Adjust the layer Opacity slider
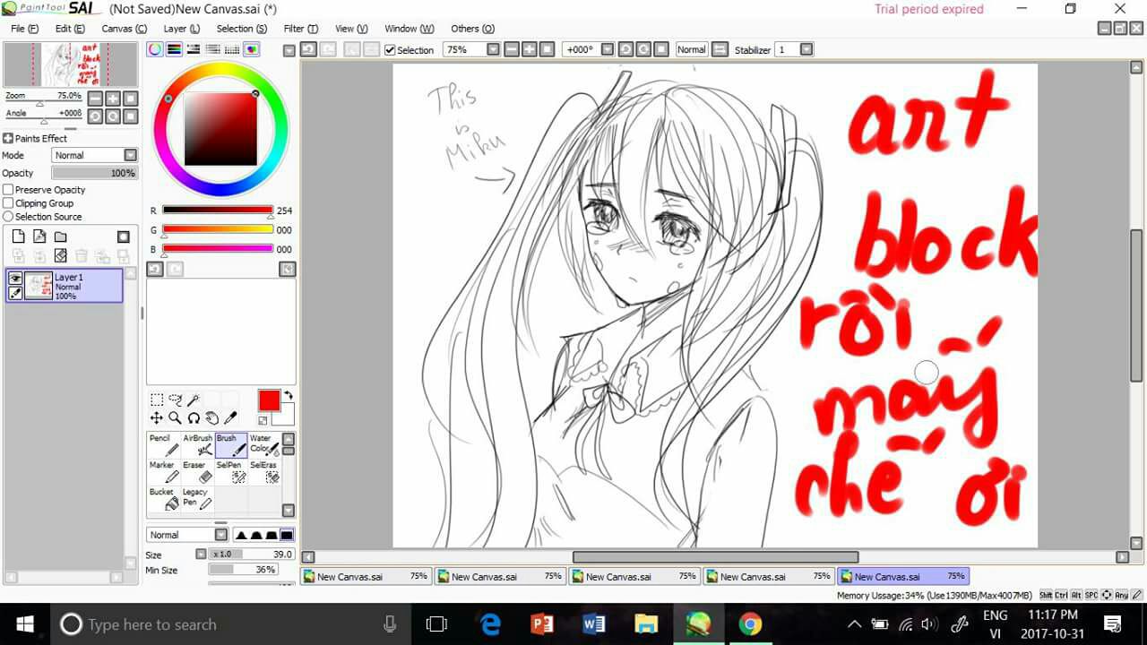Image resolution: width=1147 pixels, height=645 pixels. (94, 173)
